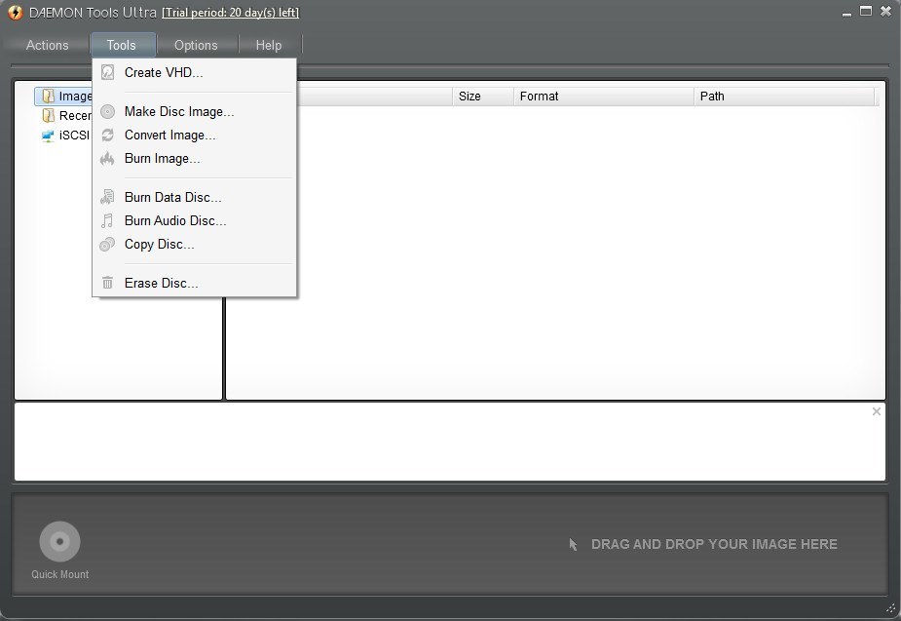Click the Tools menu tab
The width and height of the screenshot is (901, 621).
[x=122, y=45]
